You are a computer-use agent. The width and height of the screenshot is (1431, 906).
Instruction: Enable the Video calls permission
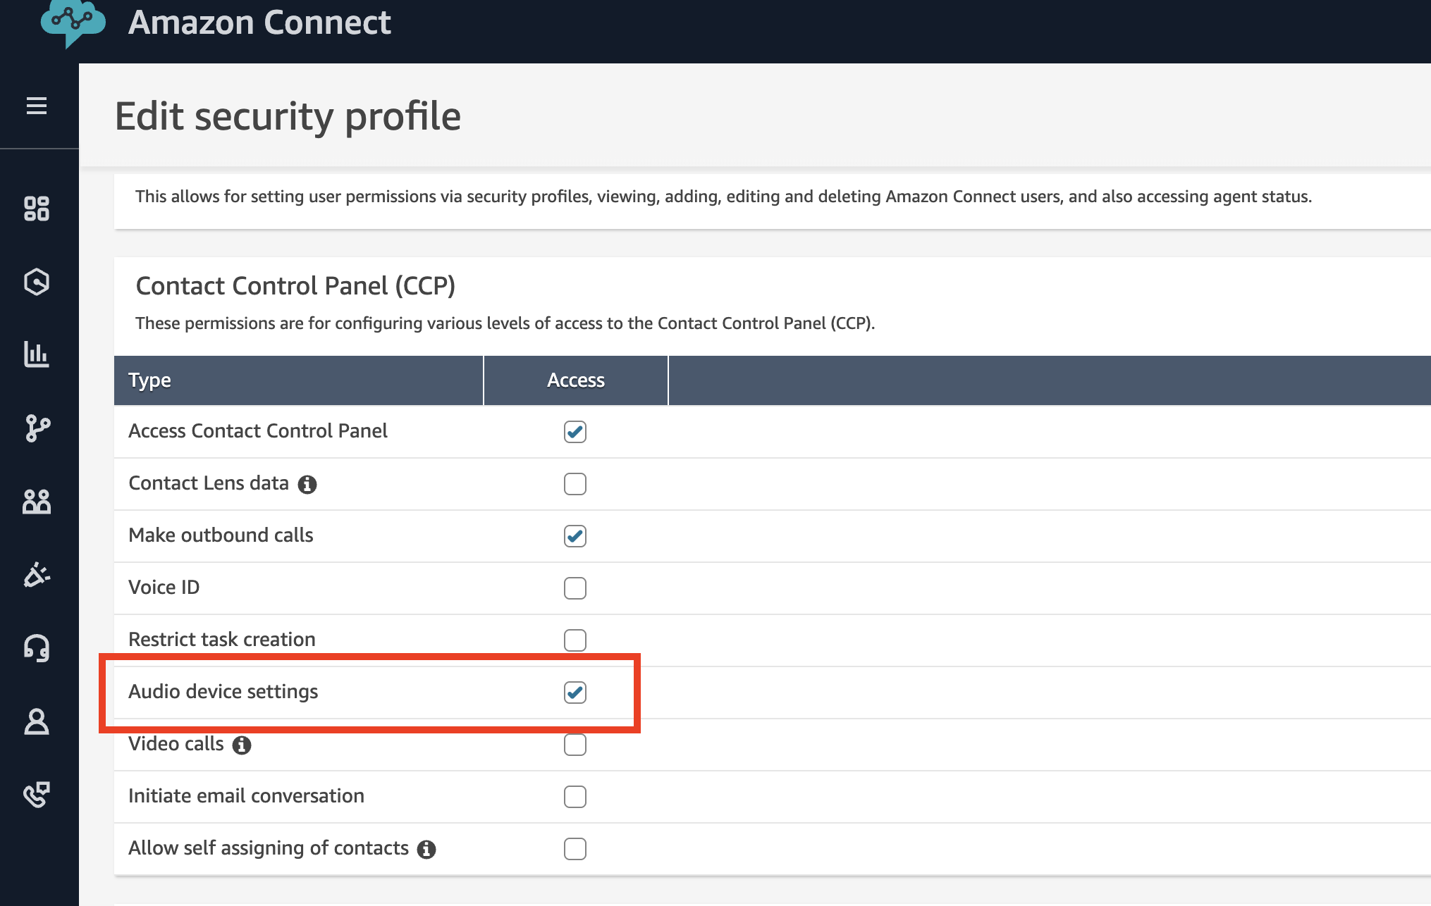[575, 745]
